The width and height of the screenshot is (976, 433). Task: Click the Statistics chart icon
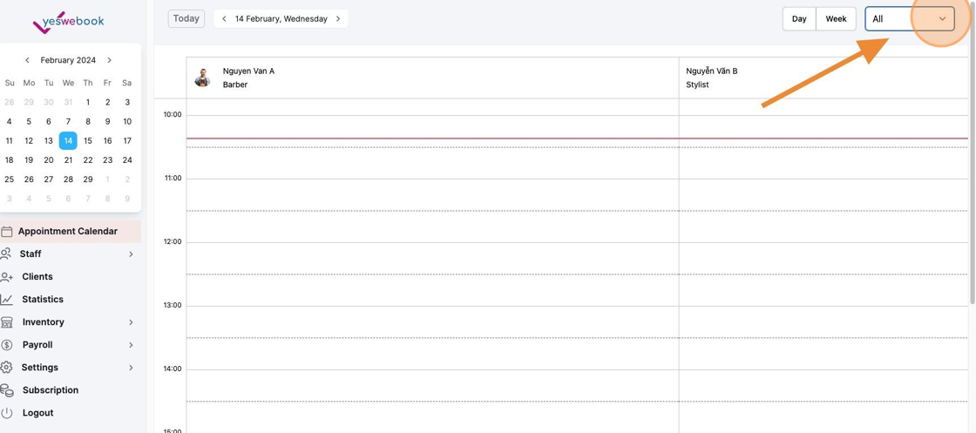pos(6,299)
